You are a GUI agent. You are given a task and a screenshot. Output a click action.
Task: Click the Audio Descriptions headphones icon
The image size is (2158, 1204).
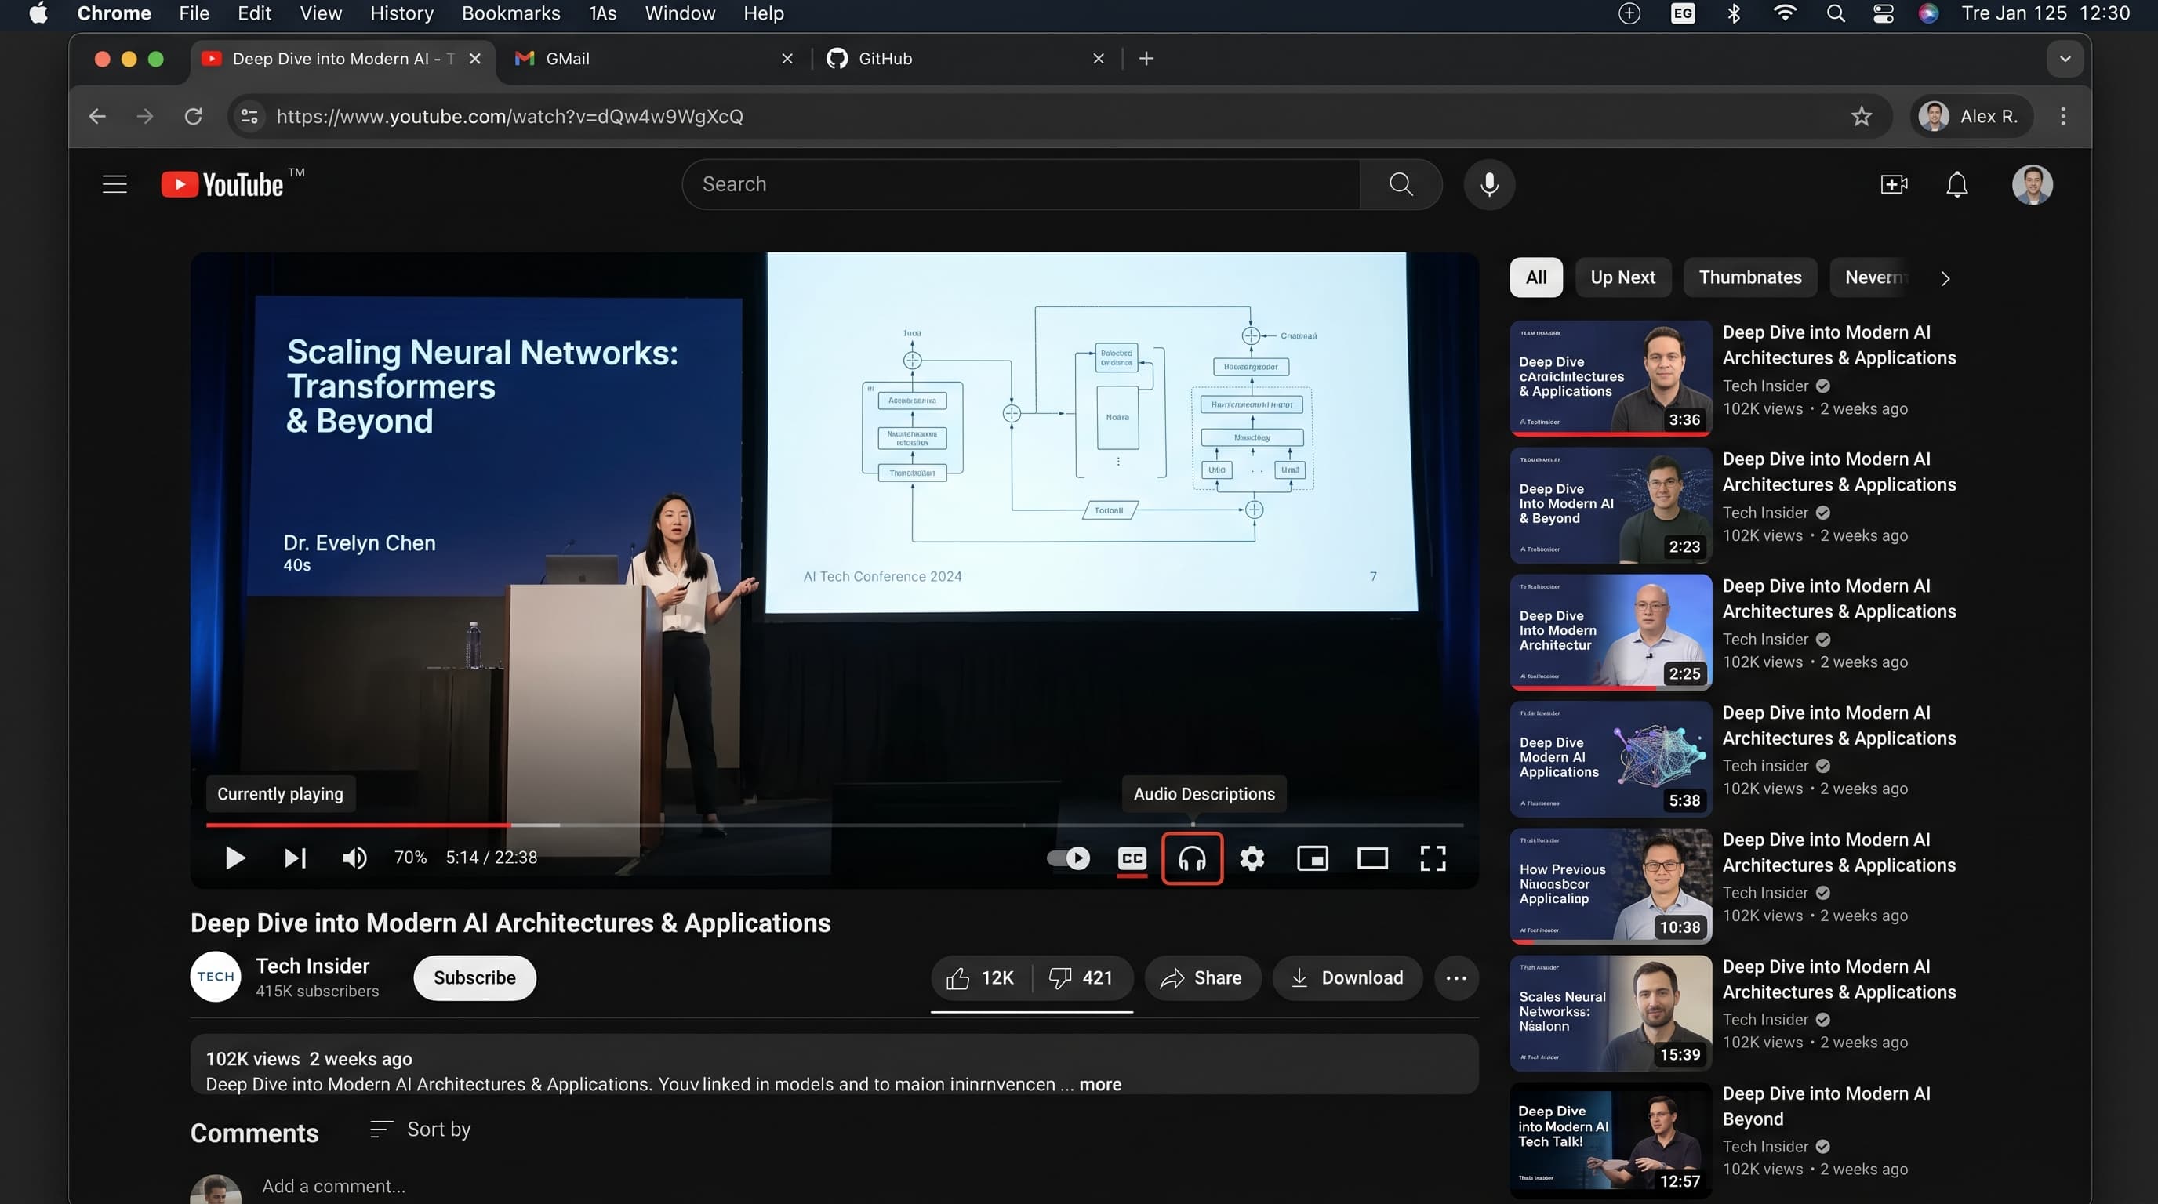pyautogui.click(x=1191, y=858)
